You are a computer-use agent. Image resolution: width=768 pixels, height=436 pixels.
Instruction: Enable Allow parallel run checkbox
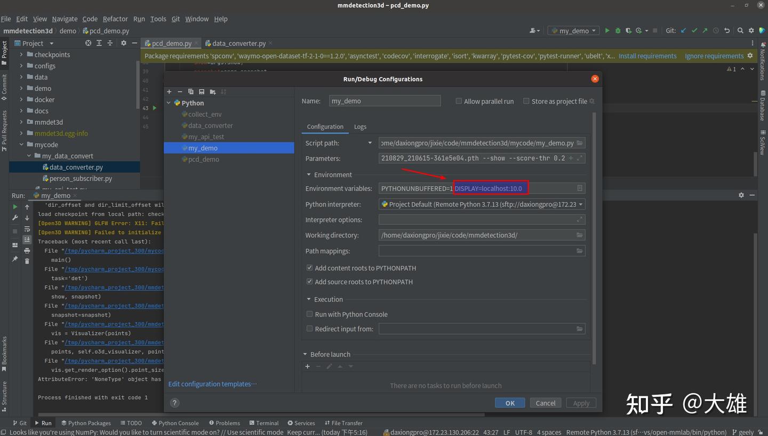(459, 101)
